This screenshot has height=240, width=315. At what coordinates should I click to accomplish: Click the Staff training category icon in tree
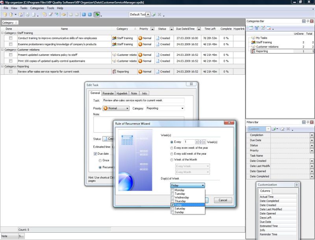pyautogui.click(x=254, y=42)
